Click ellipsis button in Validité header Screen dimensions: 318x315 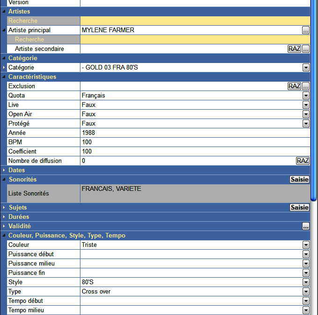[306, 226]
